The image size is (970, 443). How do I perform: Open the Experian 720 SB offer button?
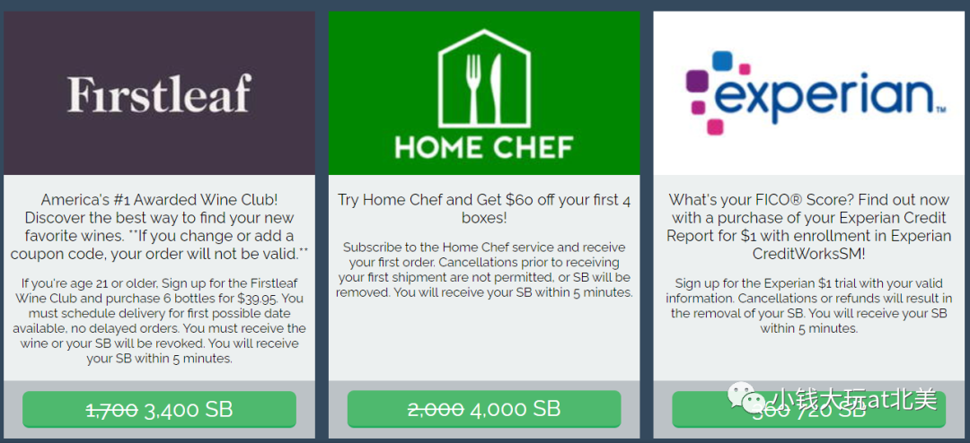click(x=808, y=409)
